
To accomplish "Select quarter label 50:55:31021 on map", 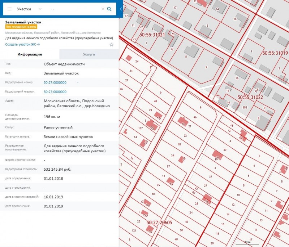I will (152, 35).
